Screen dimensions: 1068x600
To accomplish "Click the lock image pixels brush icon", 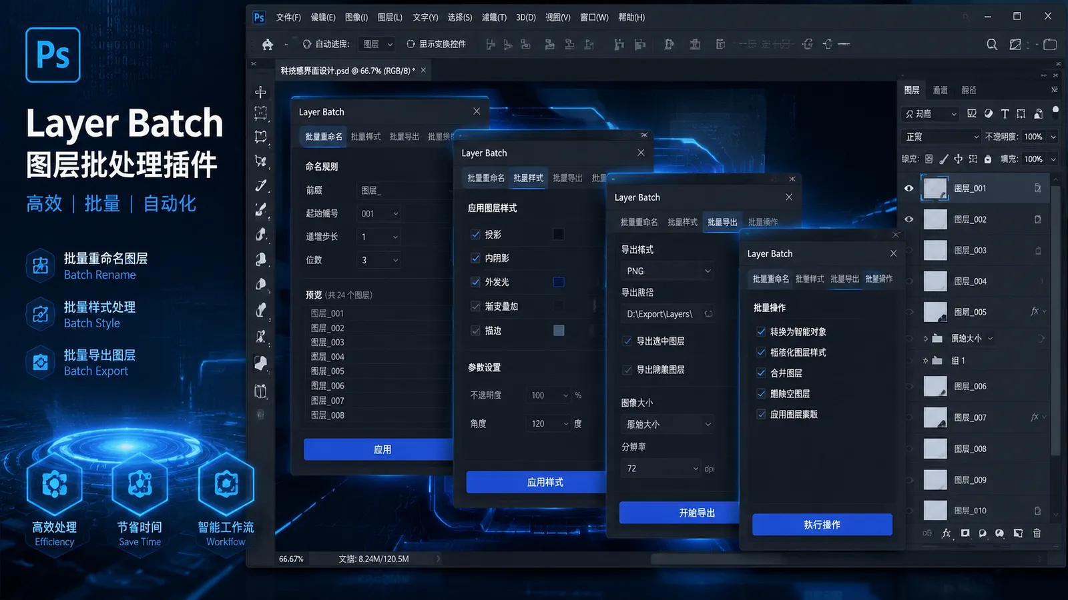I will point(944,159).
